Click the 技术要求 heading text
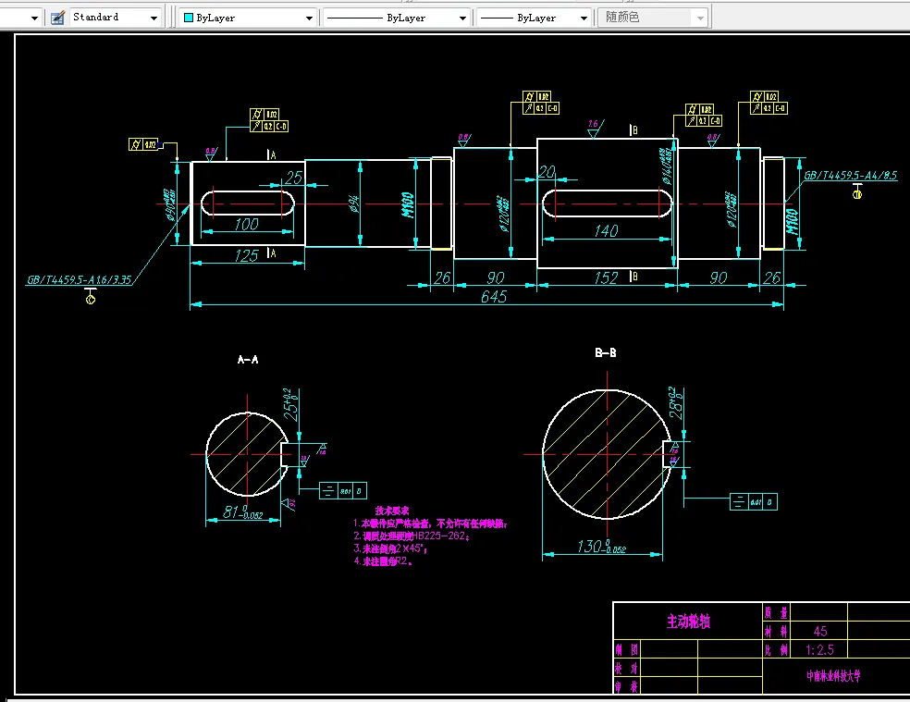This screenshot has width=910, height=702. click(x=392, y=511)
